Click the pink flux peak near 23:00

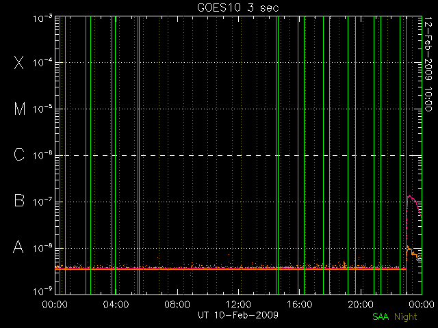click(x=409, y=197)
